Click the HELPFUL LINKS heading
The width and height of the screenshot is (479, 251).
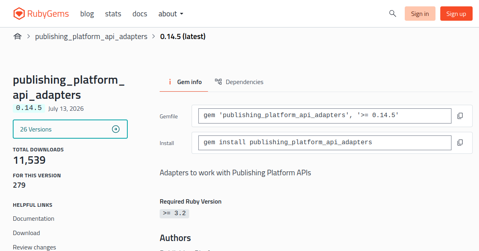[x=32, y=205]
